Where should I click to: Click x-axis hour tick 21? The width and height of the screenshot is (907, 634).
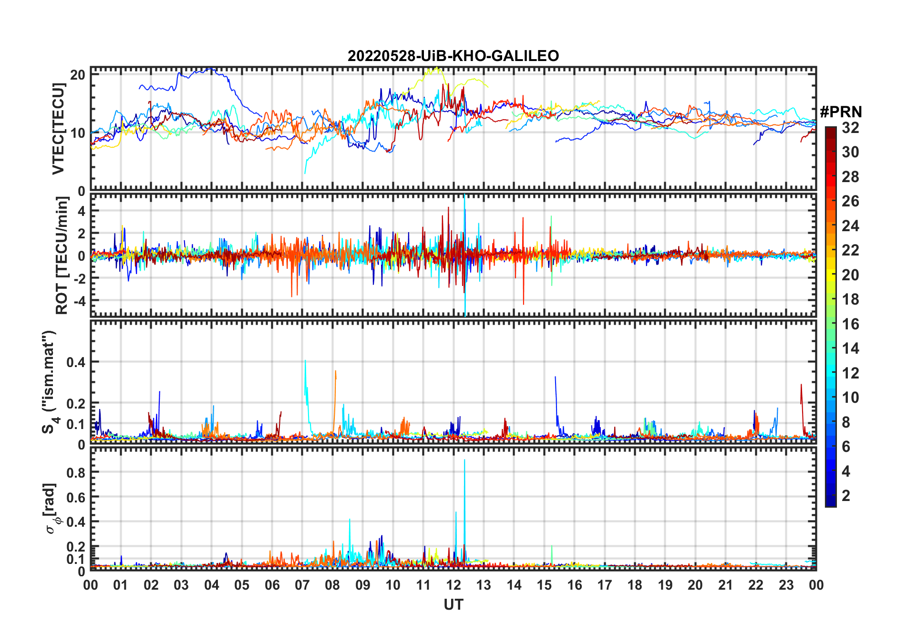726,585
